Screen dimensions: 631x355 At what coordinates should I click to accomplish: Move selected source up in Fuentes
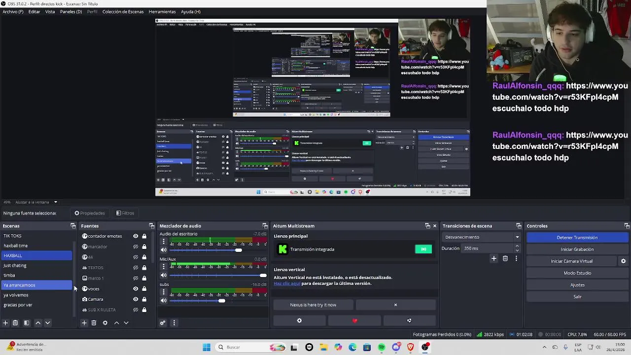[x=116, y=323]
